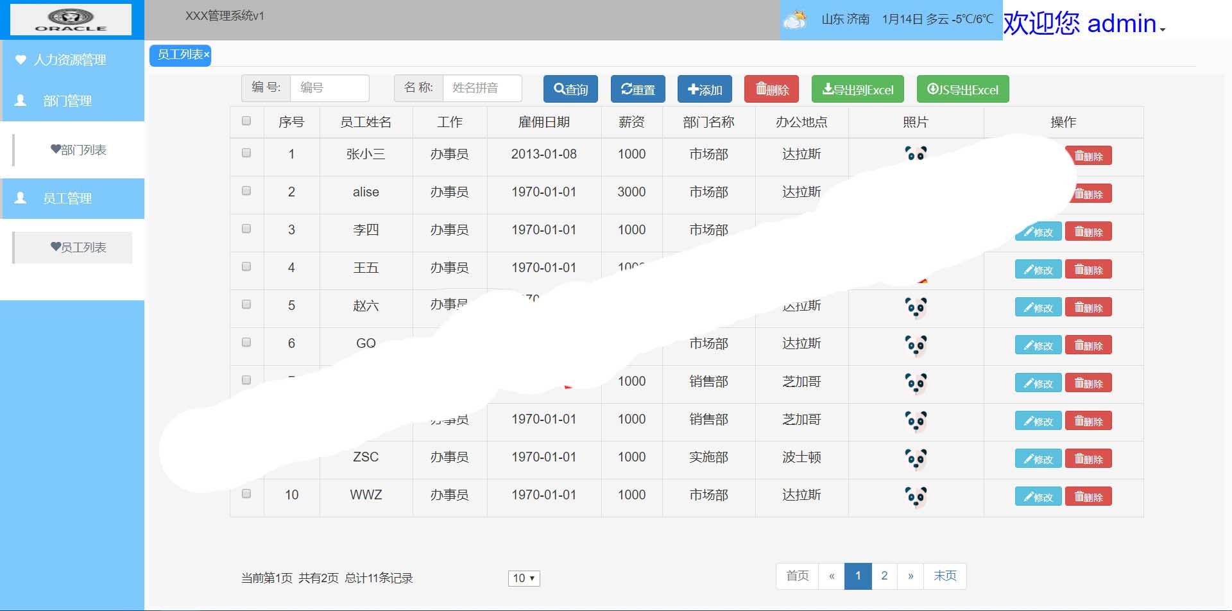Click 导出到Excel download button

[x=857, y=89]
